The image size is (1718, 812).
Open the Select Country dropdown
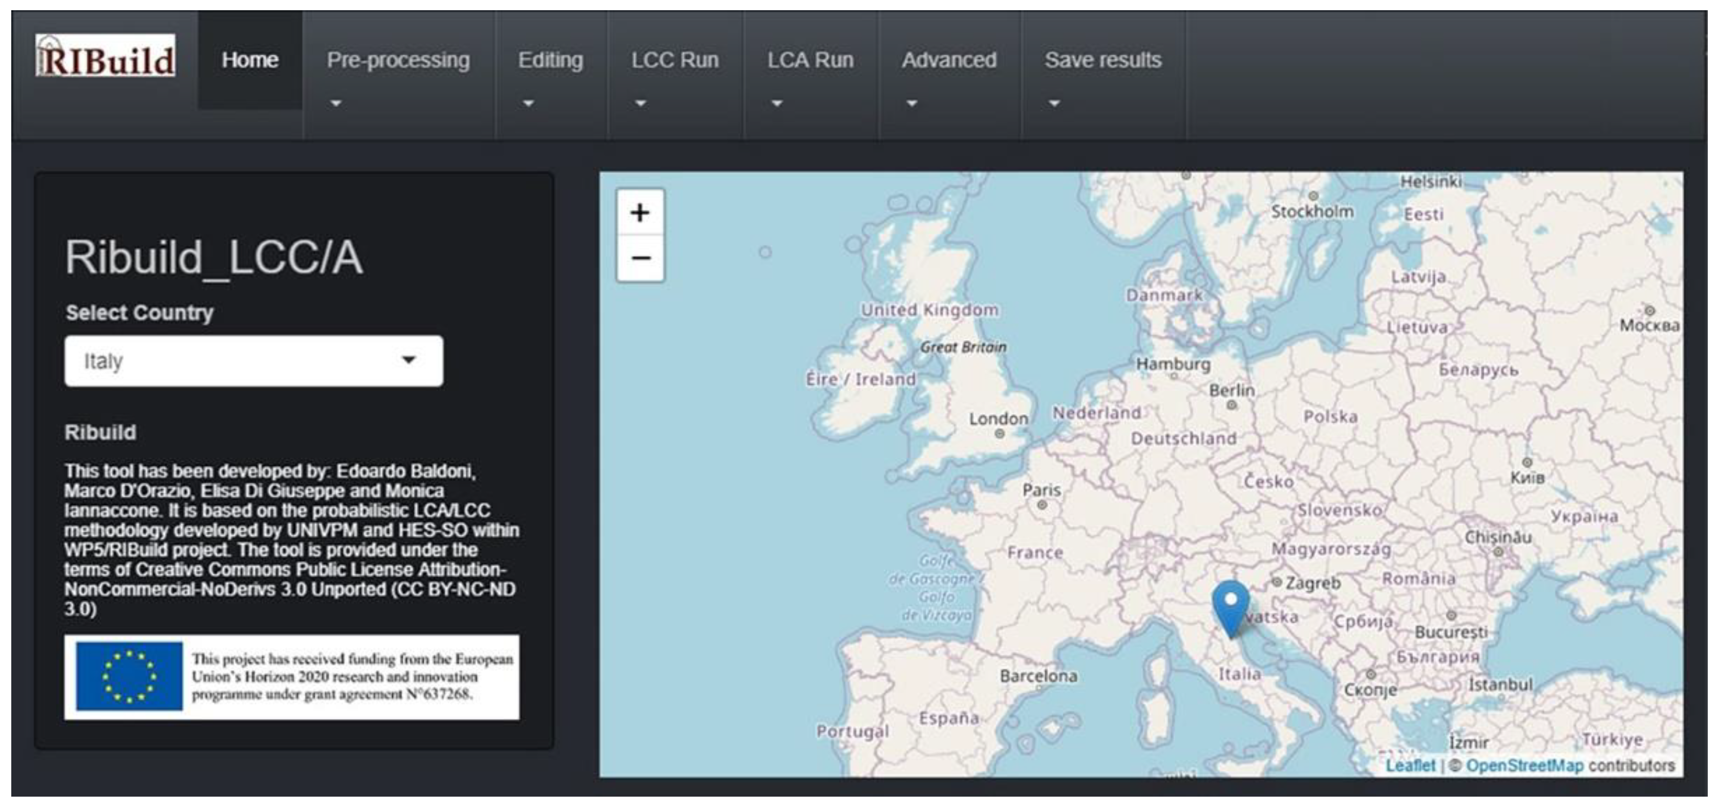253,360
